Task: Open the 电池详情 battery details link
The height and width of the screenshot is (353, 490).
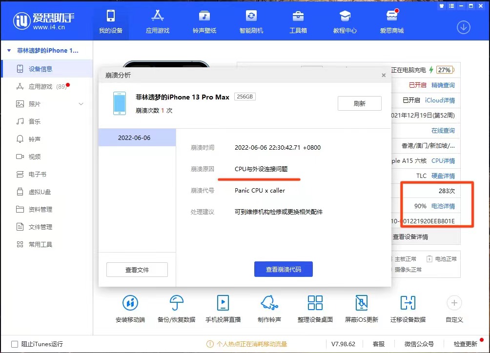Action: pyautogui.click(x=443, y=206)
